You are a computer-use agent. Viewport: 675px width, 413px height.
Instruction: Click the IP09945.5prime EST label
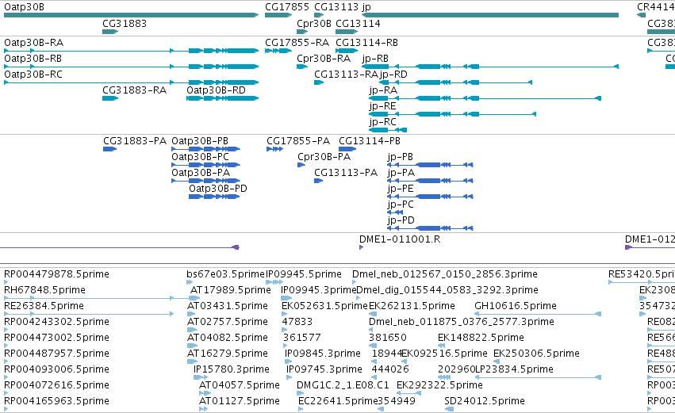[x=304, y=274]
